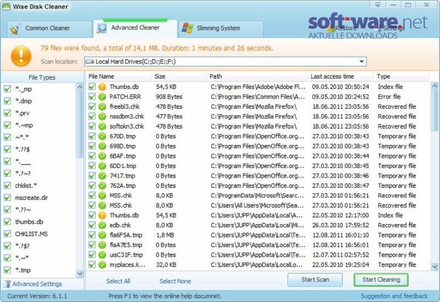
Task: Open the Advanced Settings link
Action: coord(37,284)
